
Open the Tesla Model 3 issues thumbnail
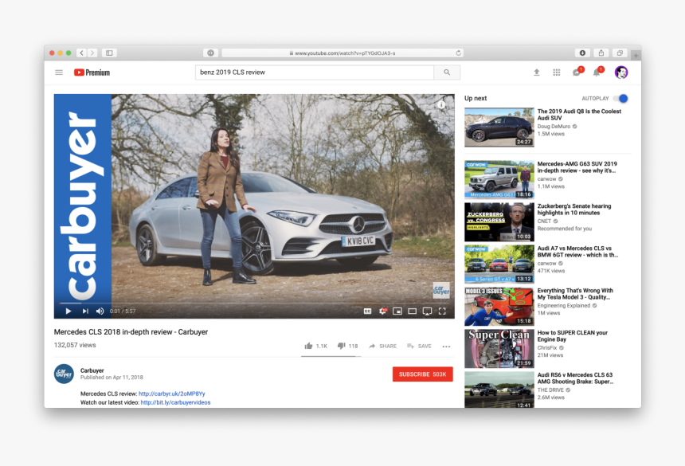(499, 306)
